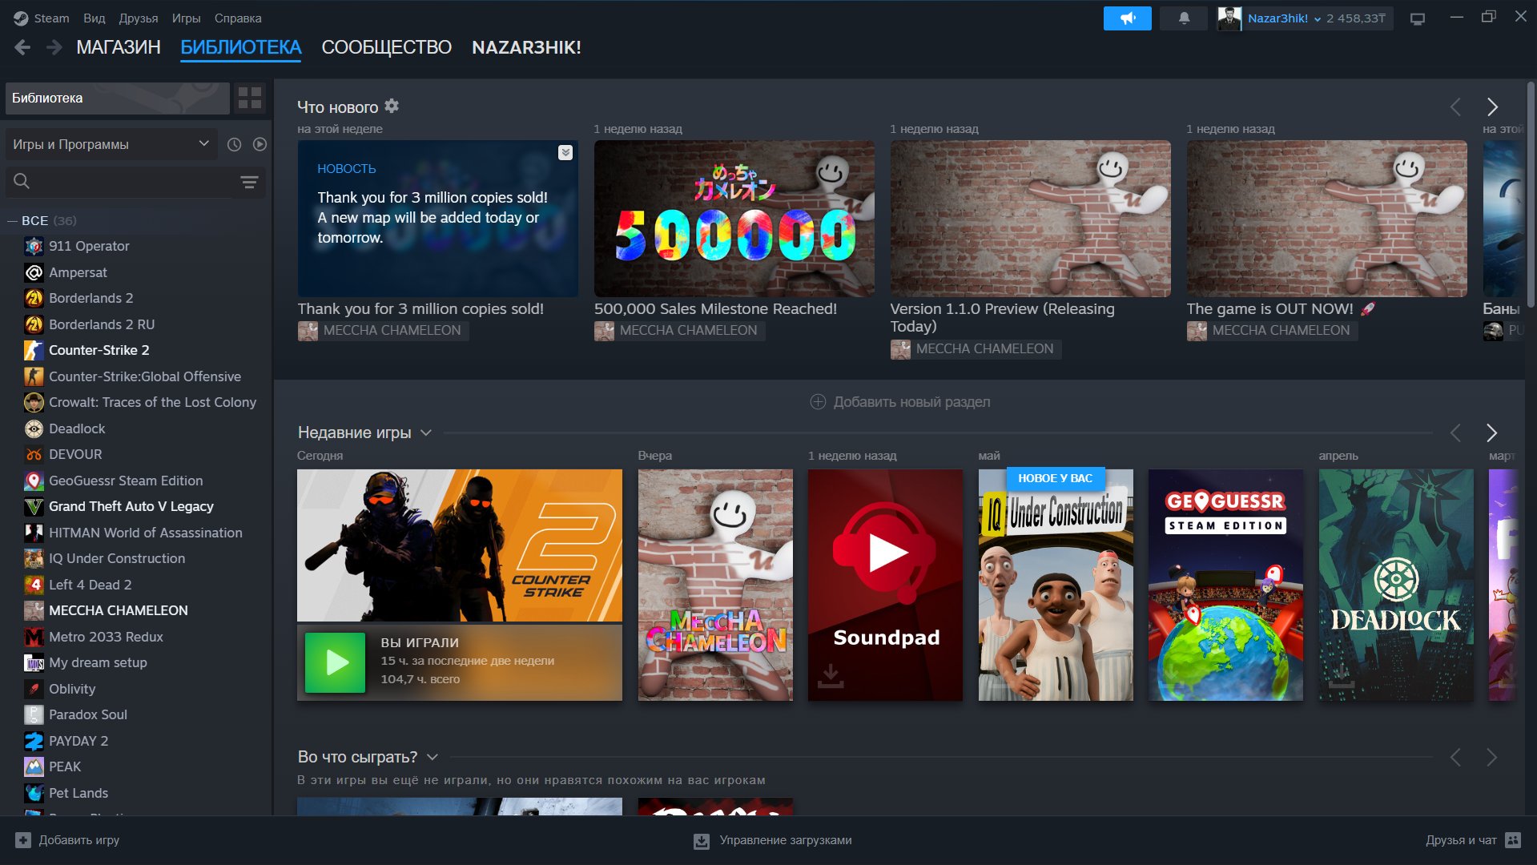This screenshot has height=865, width=1537.
Task: Open the Вид menu
Action: [x=95, y=18]
